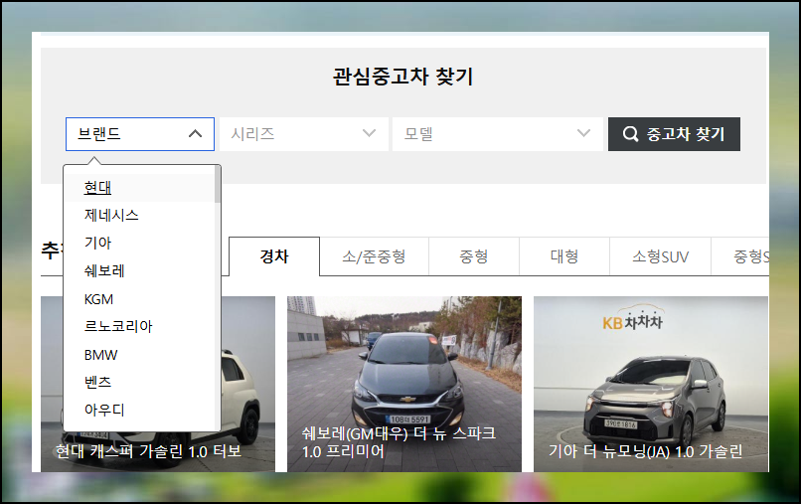Select 기아 from brand list
This screenshot has height=504, width=801.
click(139, 243)
